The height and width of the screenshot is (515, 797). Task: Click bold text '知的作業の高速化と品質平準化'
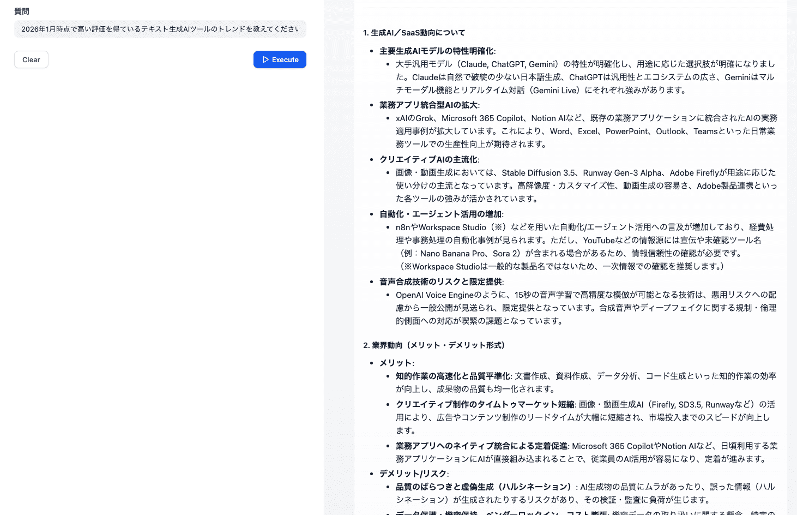pyautogui.click(x=453, y=376)
